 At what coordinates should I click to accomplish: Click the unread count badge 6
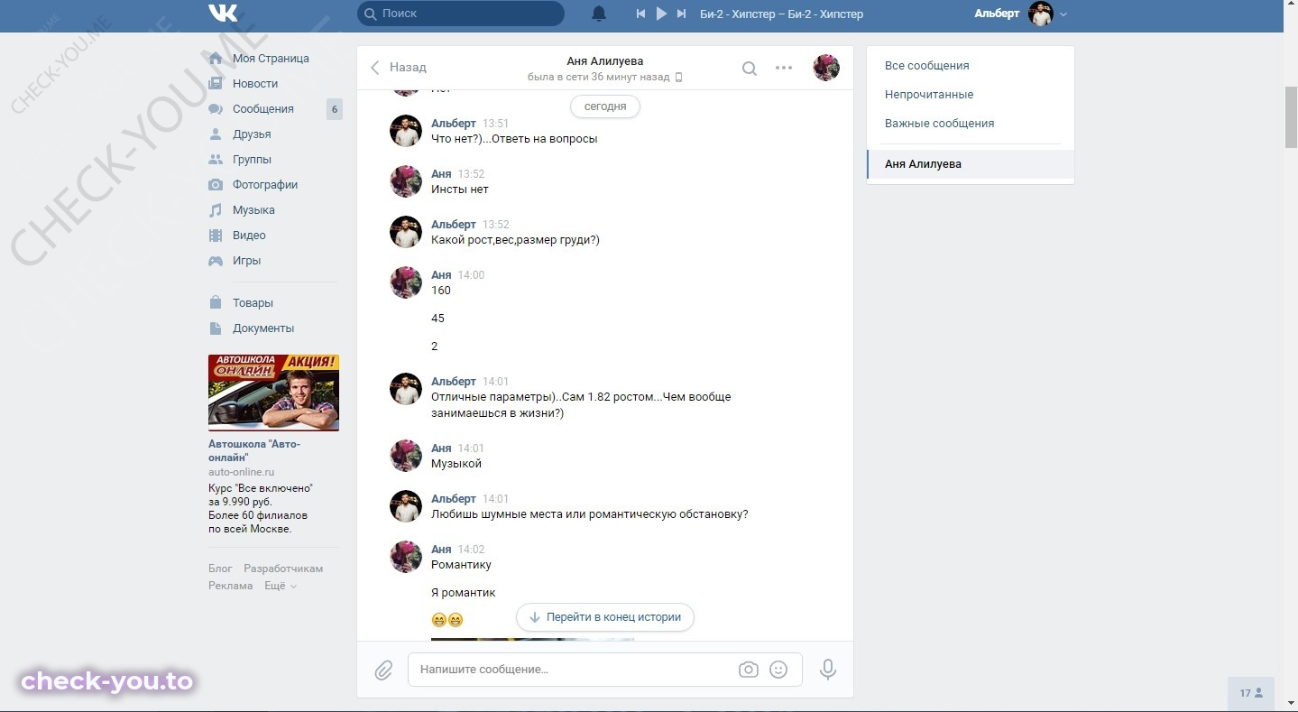[x=334, y=109]
